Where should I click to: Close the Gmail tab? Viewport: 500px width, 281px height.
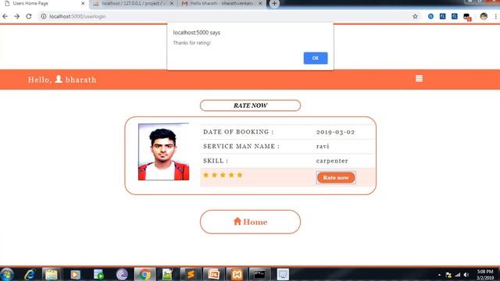[260, 3]
